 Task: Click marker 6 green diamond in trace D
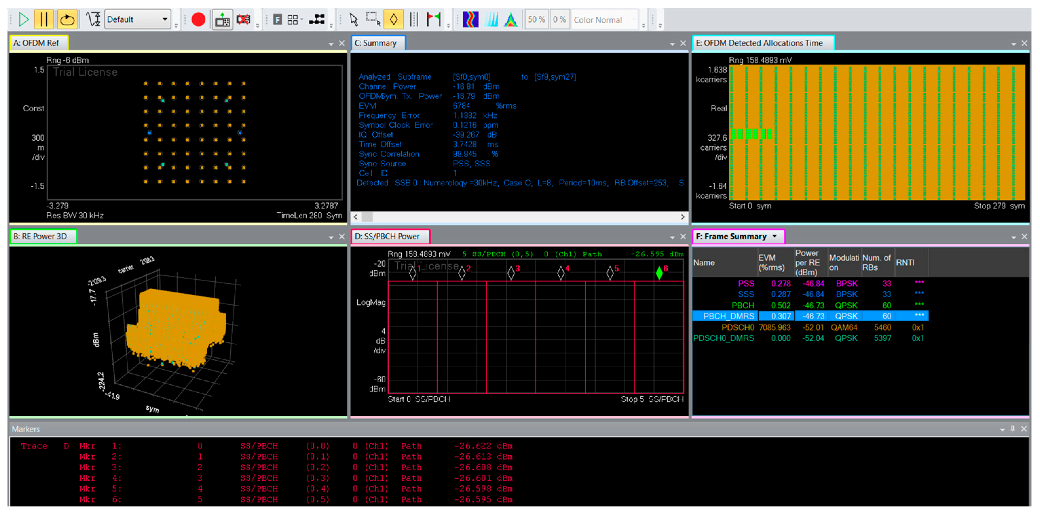click(x=659, y=274)
